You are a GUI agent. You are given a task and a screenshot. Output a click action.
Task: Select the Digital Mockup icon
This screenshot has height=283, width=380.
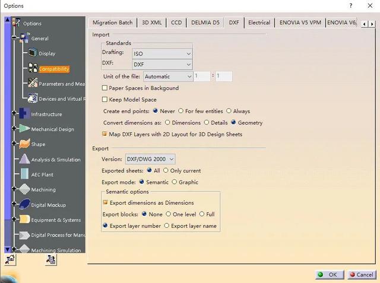tap(24, 205)
